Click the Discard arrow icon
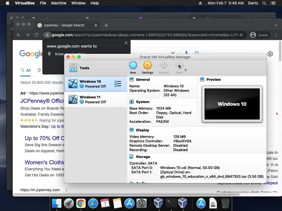This screenshot has height=211, width=282. pos(164,65)
